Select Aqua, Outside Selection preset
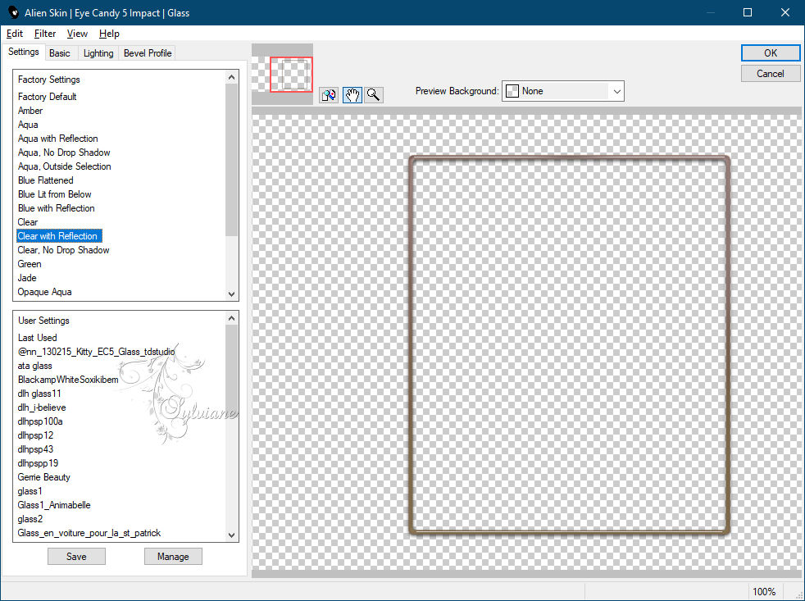This screenshot has width=805, height=601. tap(64, 166)
